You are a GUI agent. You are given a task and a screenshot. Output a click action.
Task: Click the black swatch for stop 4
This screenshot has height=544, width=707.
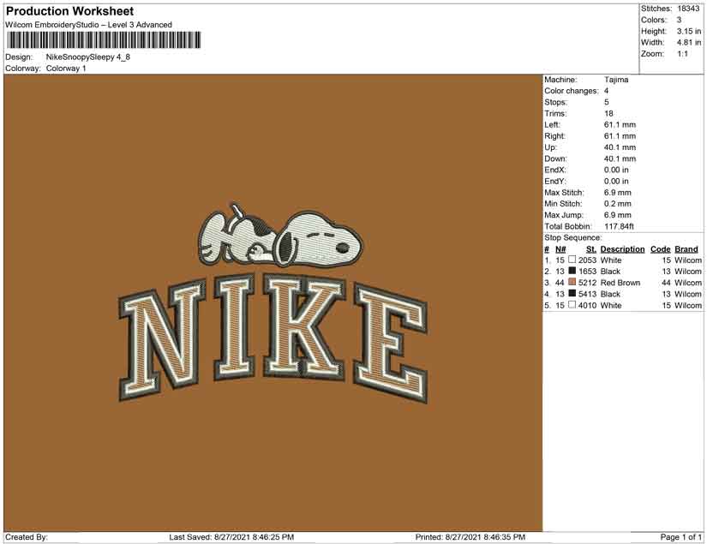(572, 293)
